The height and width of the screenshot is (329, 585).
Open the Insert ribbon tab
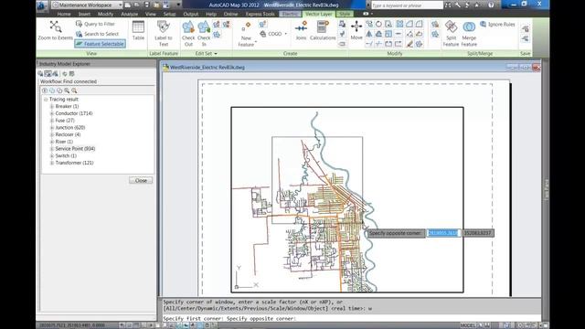(84, 14)
